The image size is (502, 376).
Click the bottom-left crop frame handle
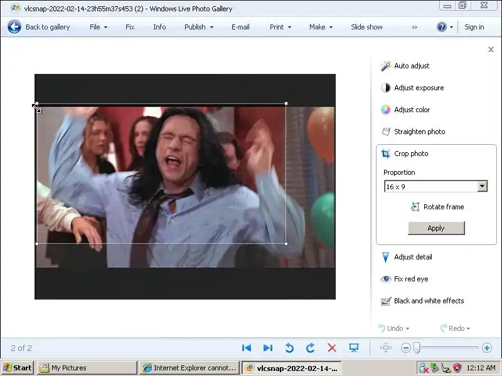[37, 244]
